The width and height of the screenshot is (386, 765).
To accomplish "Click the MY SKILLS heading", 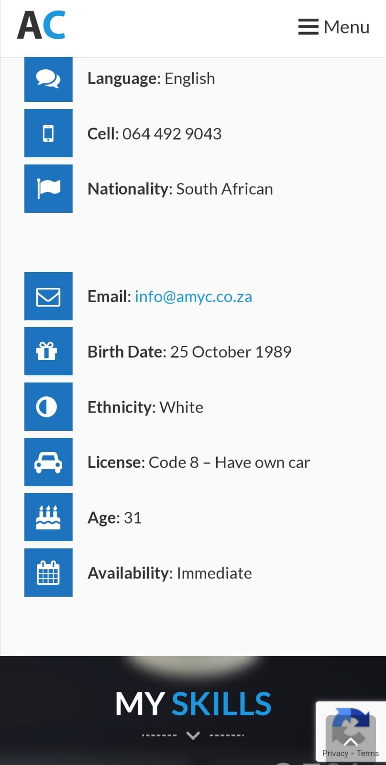I will coord(193,704).
